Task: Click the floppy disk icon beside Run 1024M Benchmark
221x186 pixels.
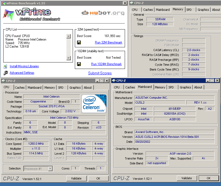Action: click(x=79, y=64)
